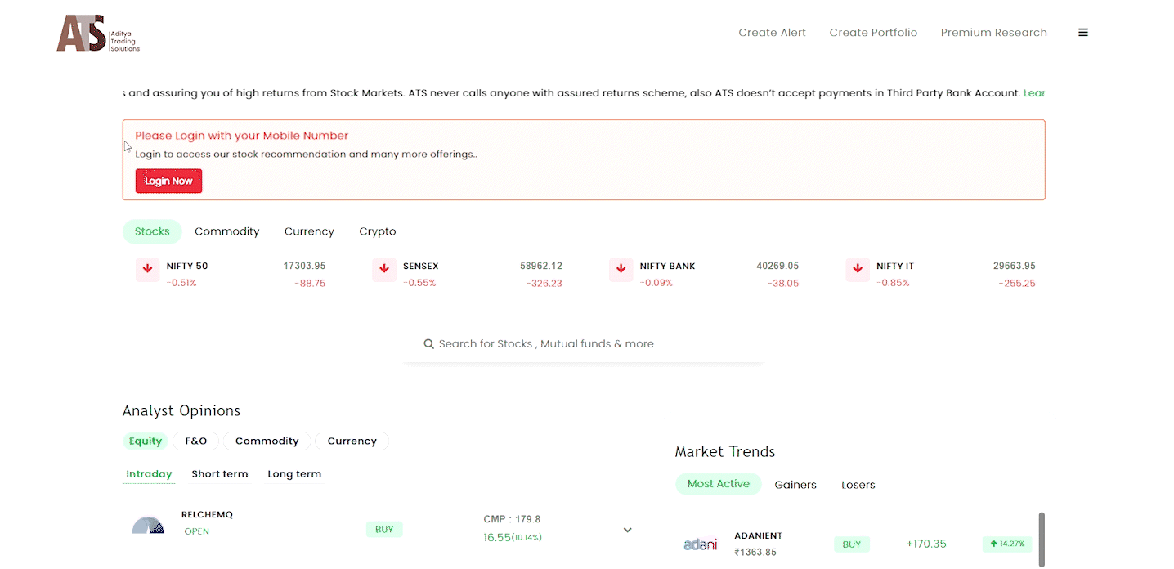Select the Commodity analyst filter pill
This screenshot has width=1174, height=569.
[x=267, y=441]
